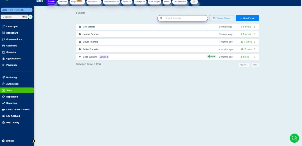Expand the Surveys dropdown
This screenshot has height=146, width=302.
(140, 2)
